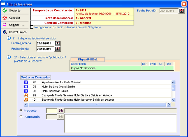Click the Web column header
188x137 pixels.
click(x=153, y=64)
